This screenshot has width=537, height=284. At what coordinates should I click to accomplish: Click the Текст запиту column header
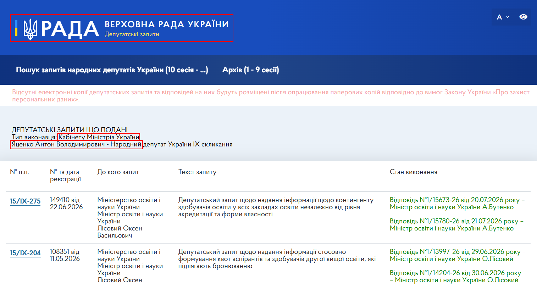point(197,172)
